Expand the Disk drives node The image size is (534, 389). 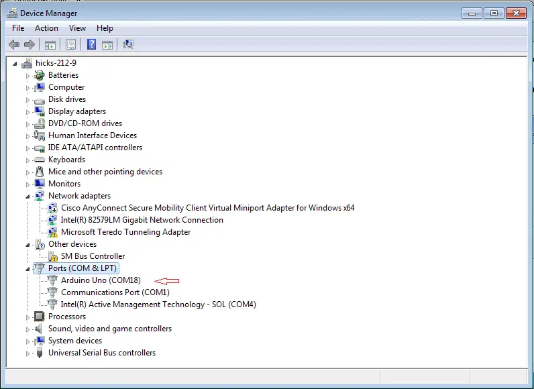[28, 100]
